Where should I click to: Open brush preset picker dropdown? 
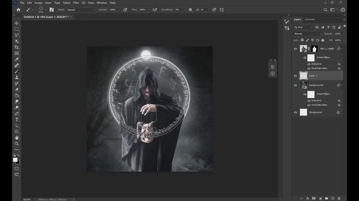click(45, 10)
